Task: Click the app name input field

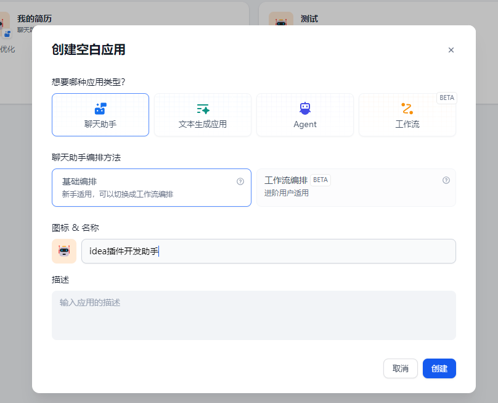Action: [x=269, y=251]
